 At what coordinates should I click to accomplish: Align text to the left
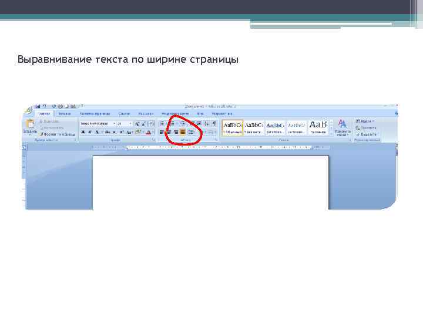click(162, 132)
